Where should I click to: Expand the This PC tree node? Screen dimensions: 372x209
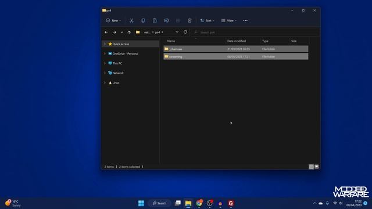[x=105, y=63]
